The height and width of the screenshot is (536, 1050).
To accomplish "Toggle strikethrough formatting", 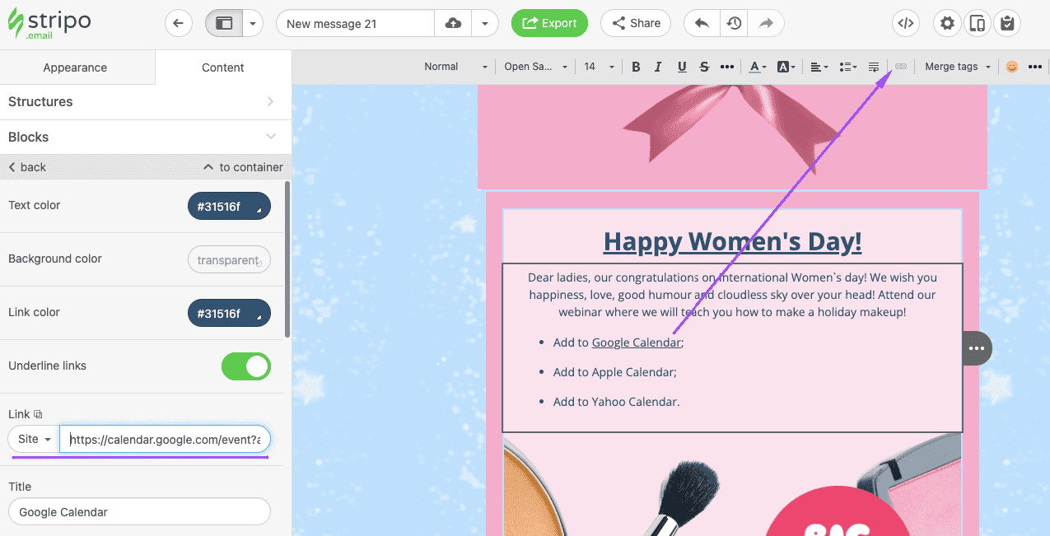I will (704, 66).
